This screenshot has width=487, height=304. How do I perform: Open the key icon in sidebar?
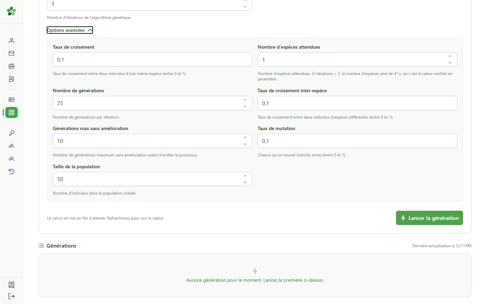pos(11,133)
